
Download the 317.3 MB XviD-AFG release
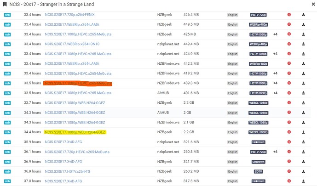pos(304,181)
